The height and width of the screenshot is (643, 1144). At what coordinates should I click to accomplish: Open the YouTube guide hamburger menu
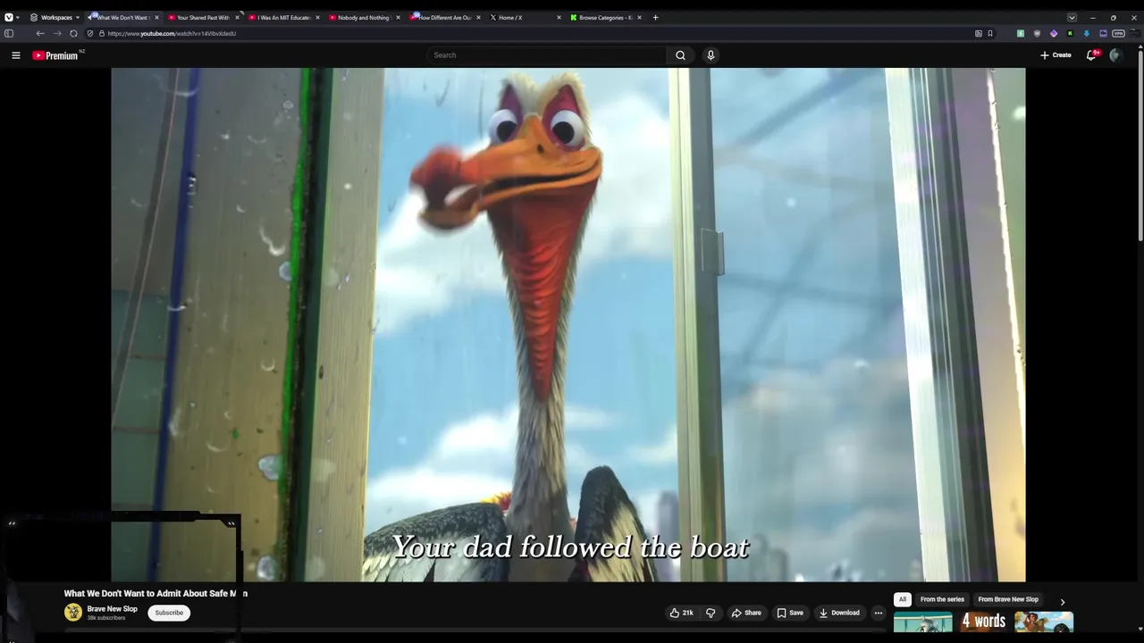tap(15, 55)
